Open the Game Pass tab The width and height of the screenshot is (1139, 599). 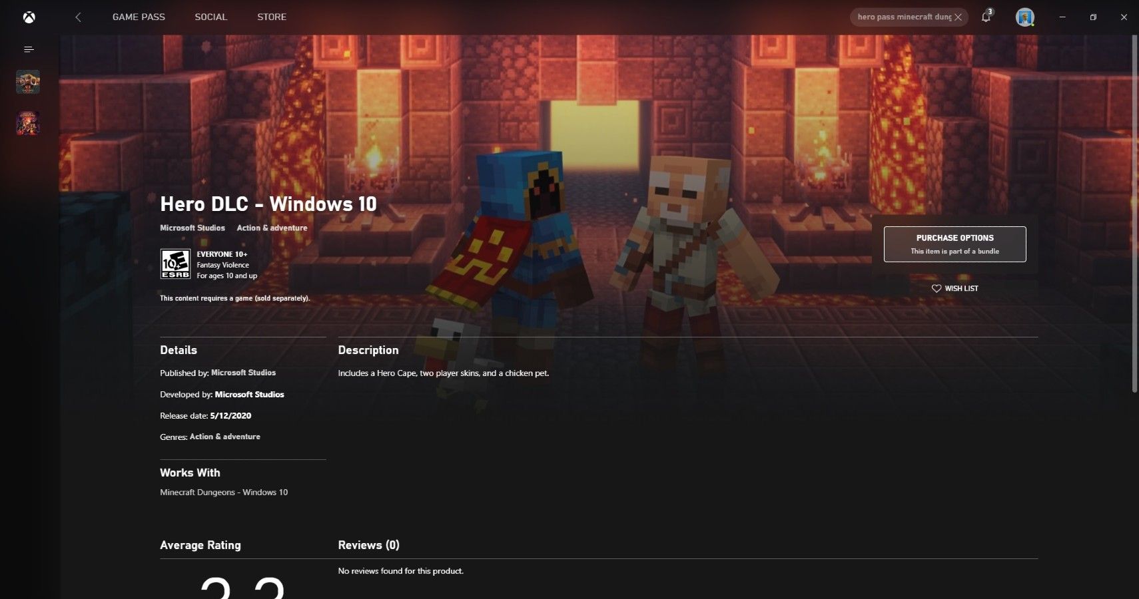[139, 17]
